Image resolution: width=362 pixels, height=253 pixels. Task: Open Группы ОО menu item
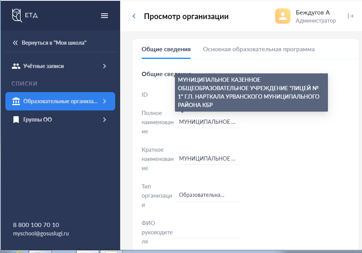pos(60,120)
